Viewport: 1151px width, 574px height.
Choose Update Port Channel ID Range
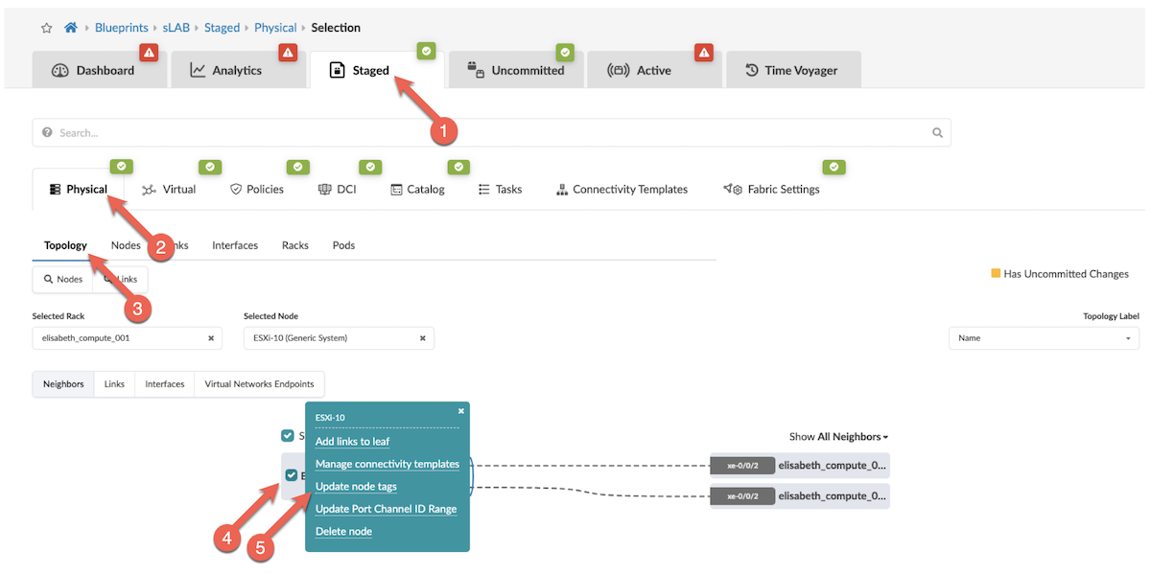(x=386, y=509)
